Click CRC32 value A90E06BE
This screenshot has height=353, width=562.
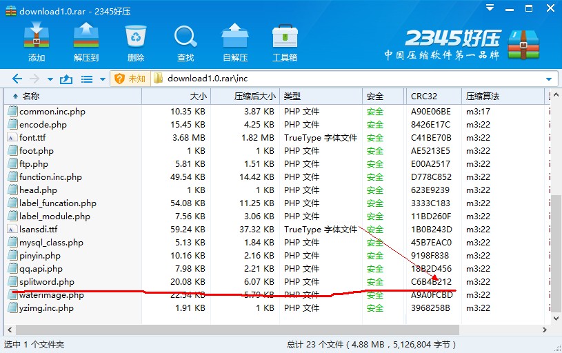pos(431,112)
